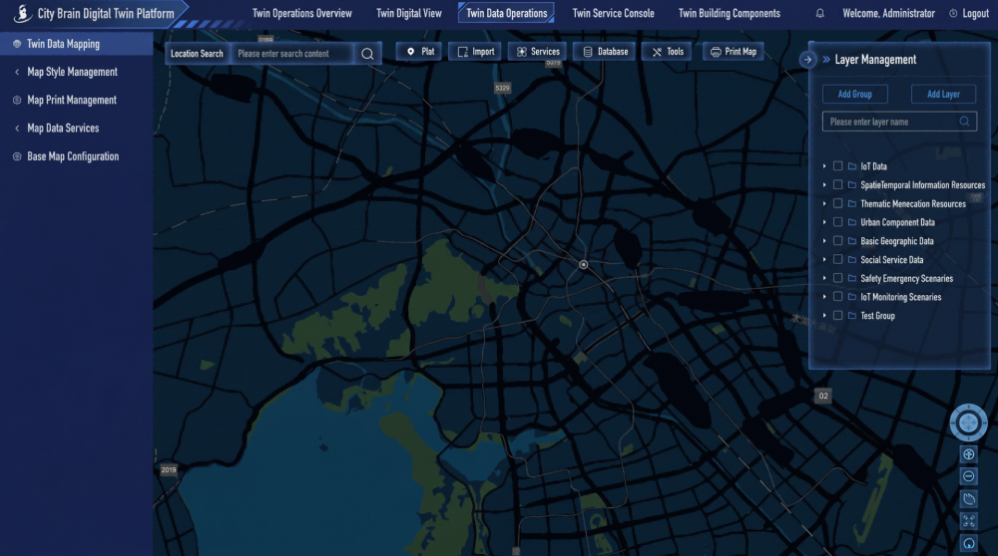The height and width of the screenshot is (556, 998).
Task: Switch to the Twin Digital View tab
Action: click(408, 13)
